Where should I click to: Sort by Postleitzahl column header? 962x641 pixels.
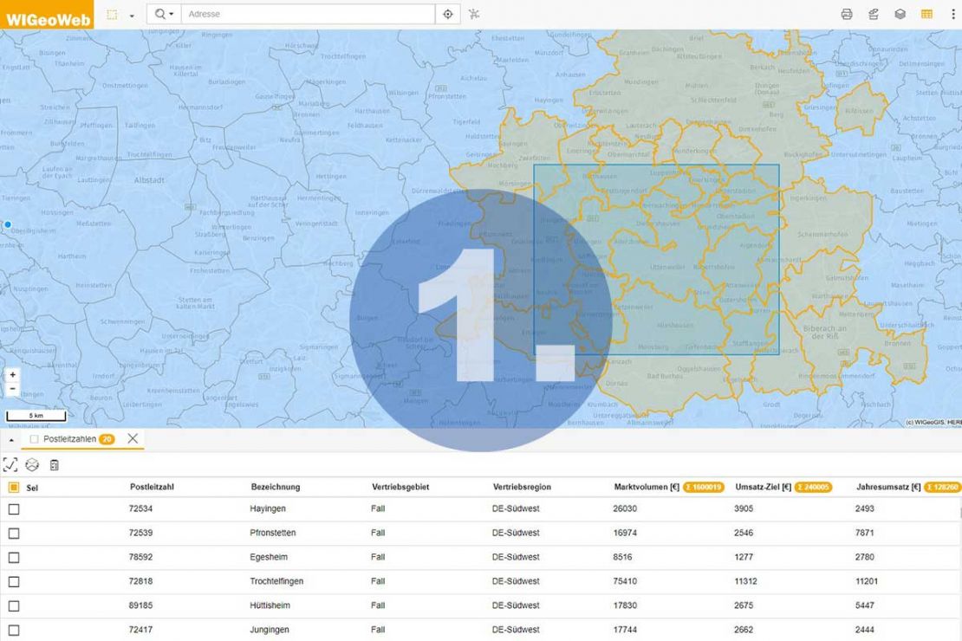coord(152,487)
